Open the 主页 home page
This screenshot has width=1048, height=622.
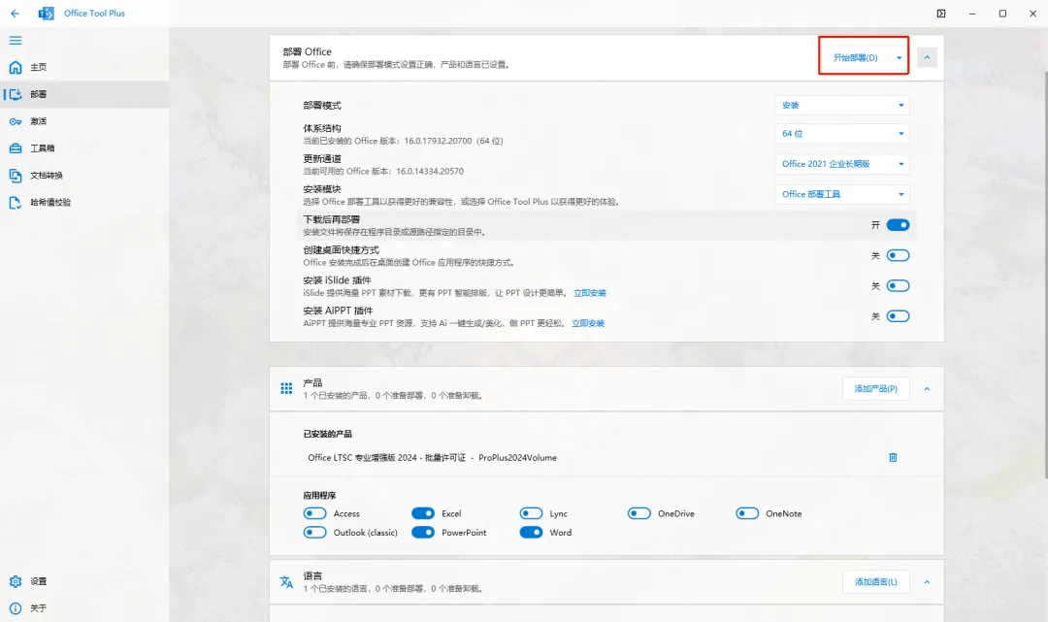click(84, 68)
